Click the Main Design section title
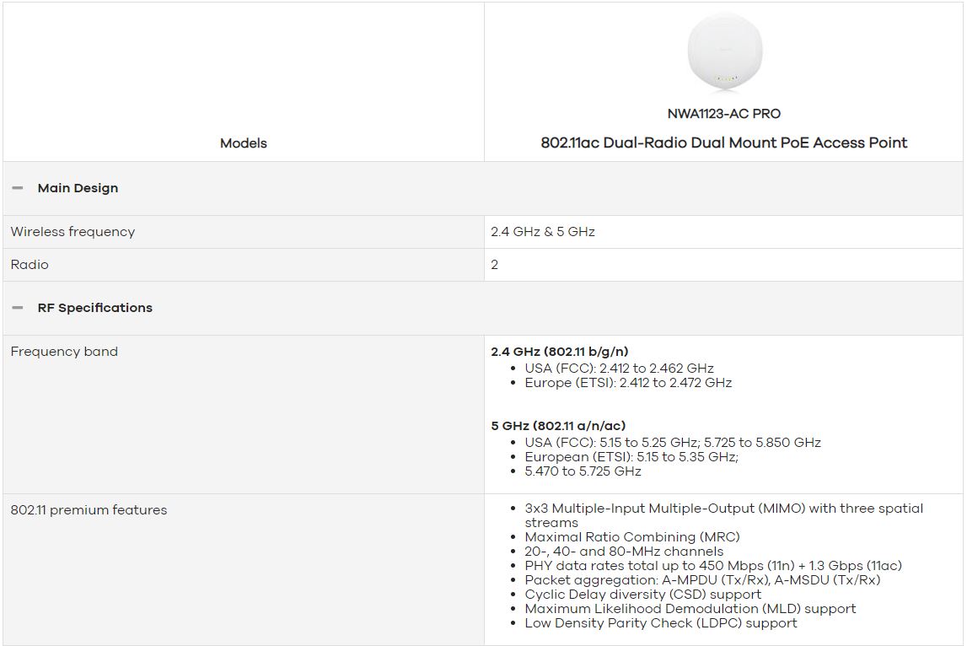 [78, 188]
